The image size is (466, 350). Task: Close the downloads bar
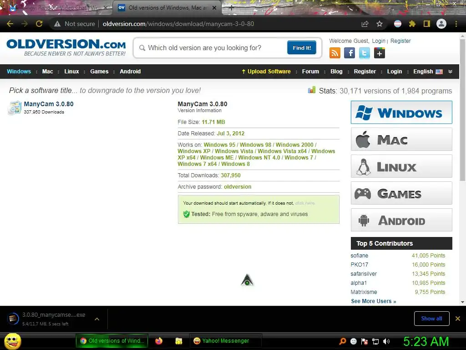click(458, 319)
